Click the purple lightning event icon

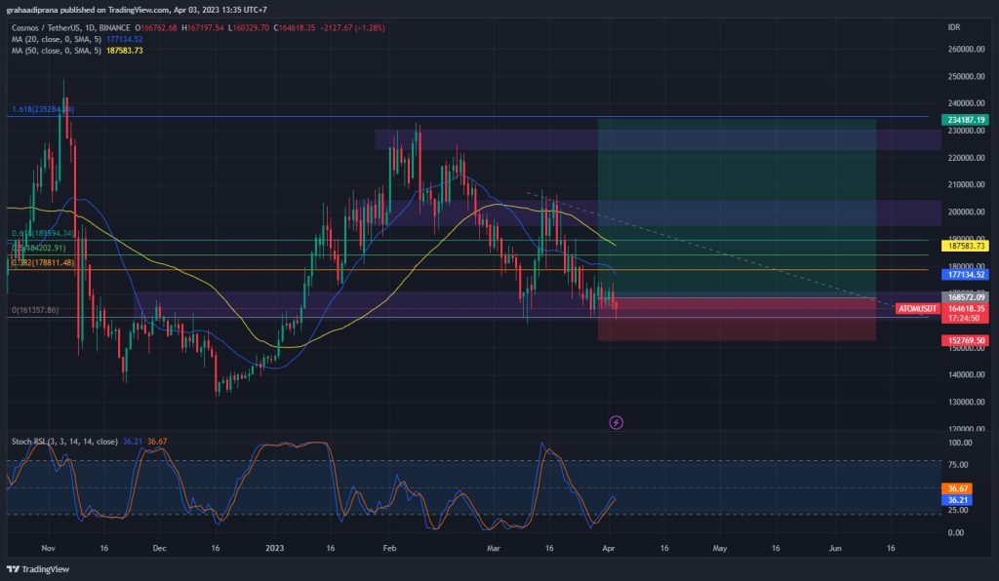(617, 422)
